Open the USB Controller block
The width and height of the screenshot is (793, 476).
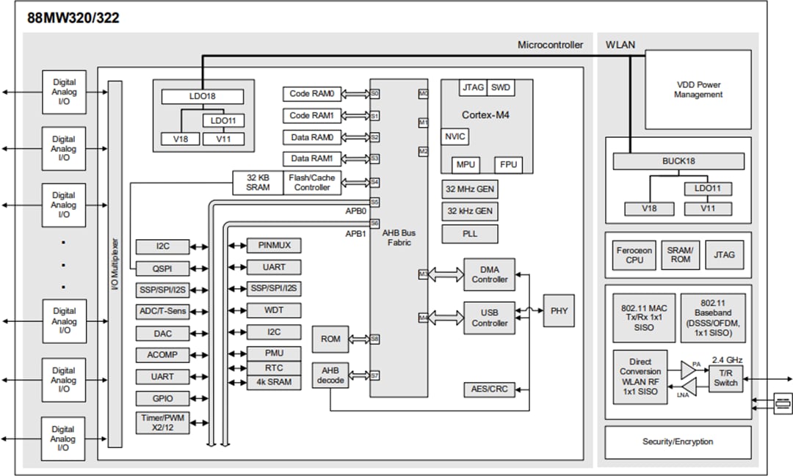coord(489,315)
